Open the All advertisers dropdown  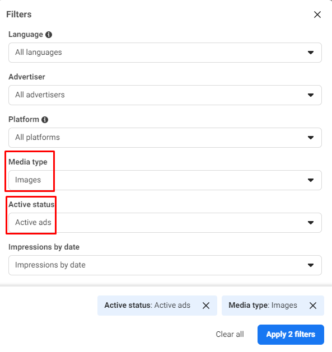(x=165, y=95)
